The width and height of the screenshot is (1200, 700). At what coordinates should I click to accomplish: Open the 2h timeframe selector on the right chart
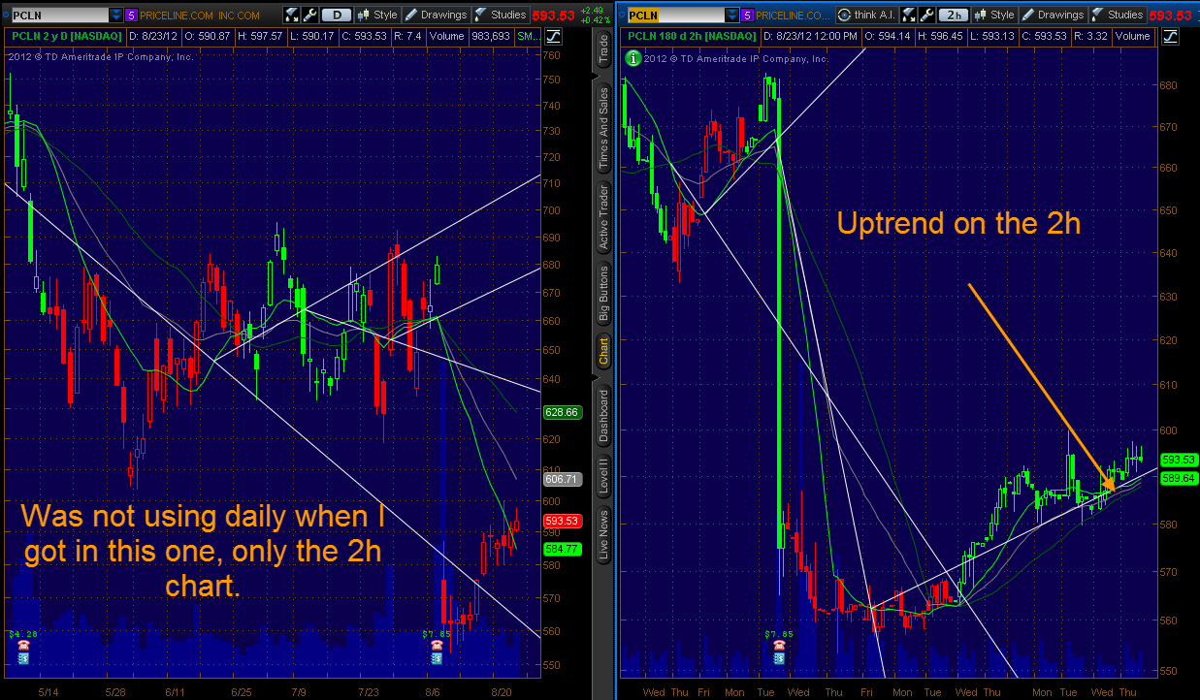click(x=954, y=15)
